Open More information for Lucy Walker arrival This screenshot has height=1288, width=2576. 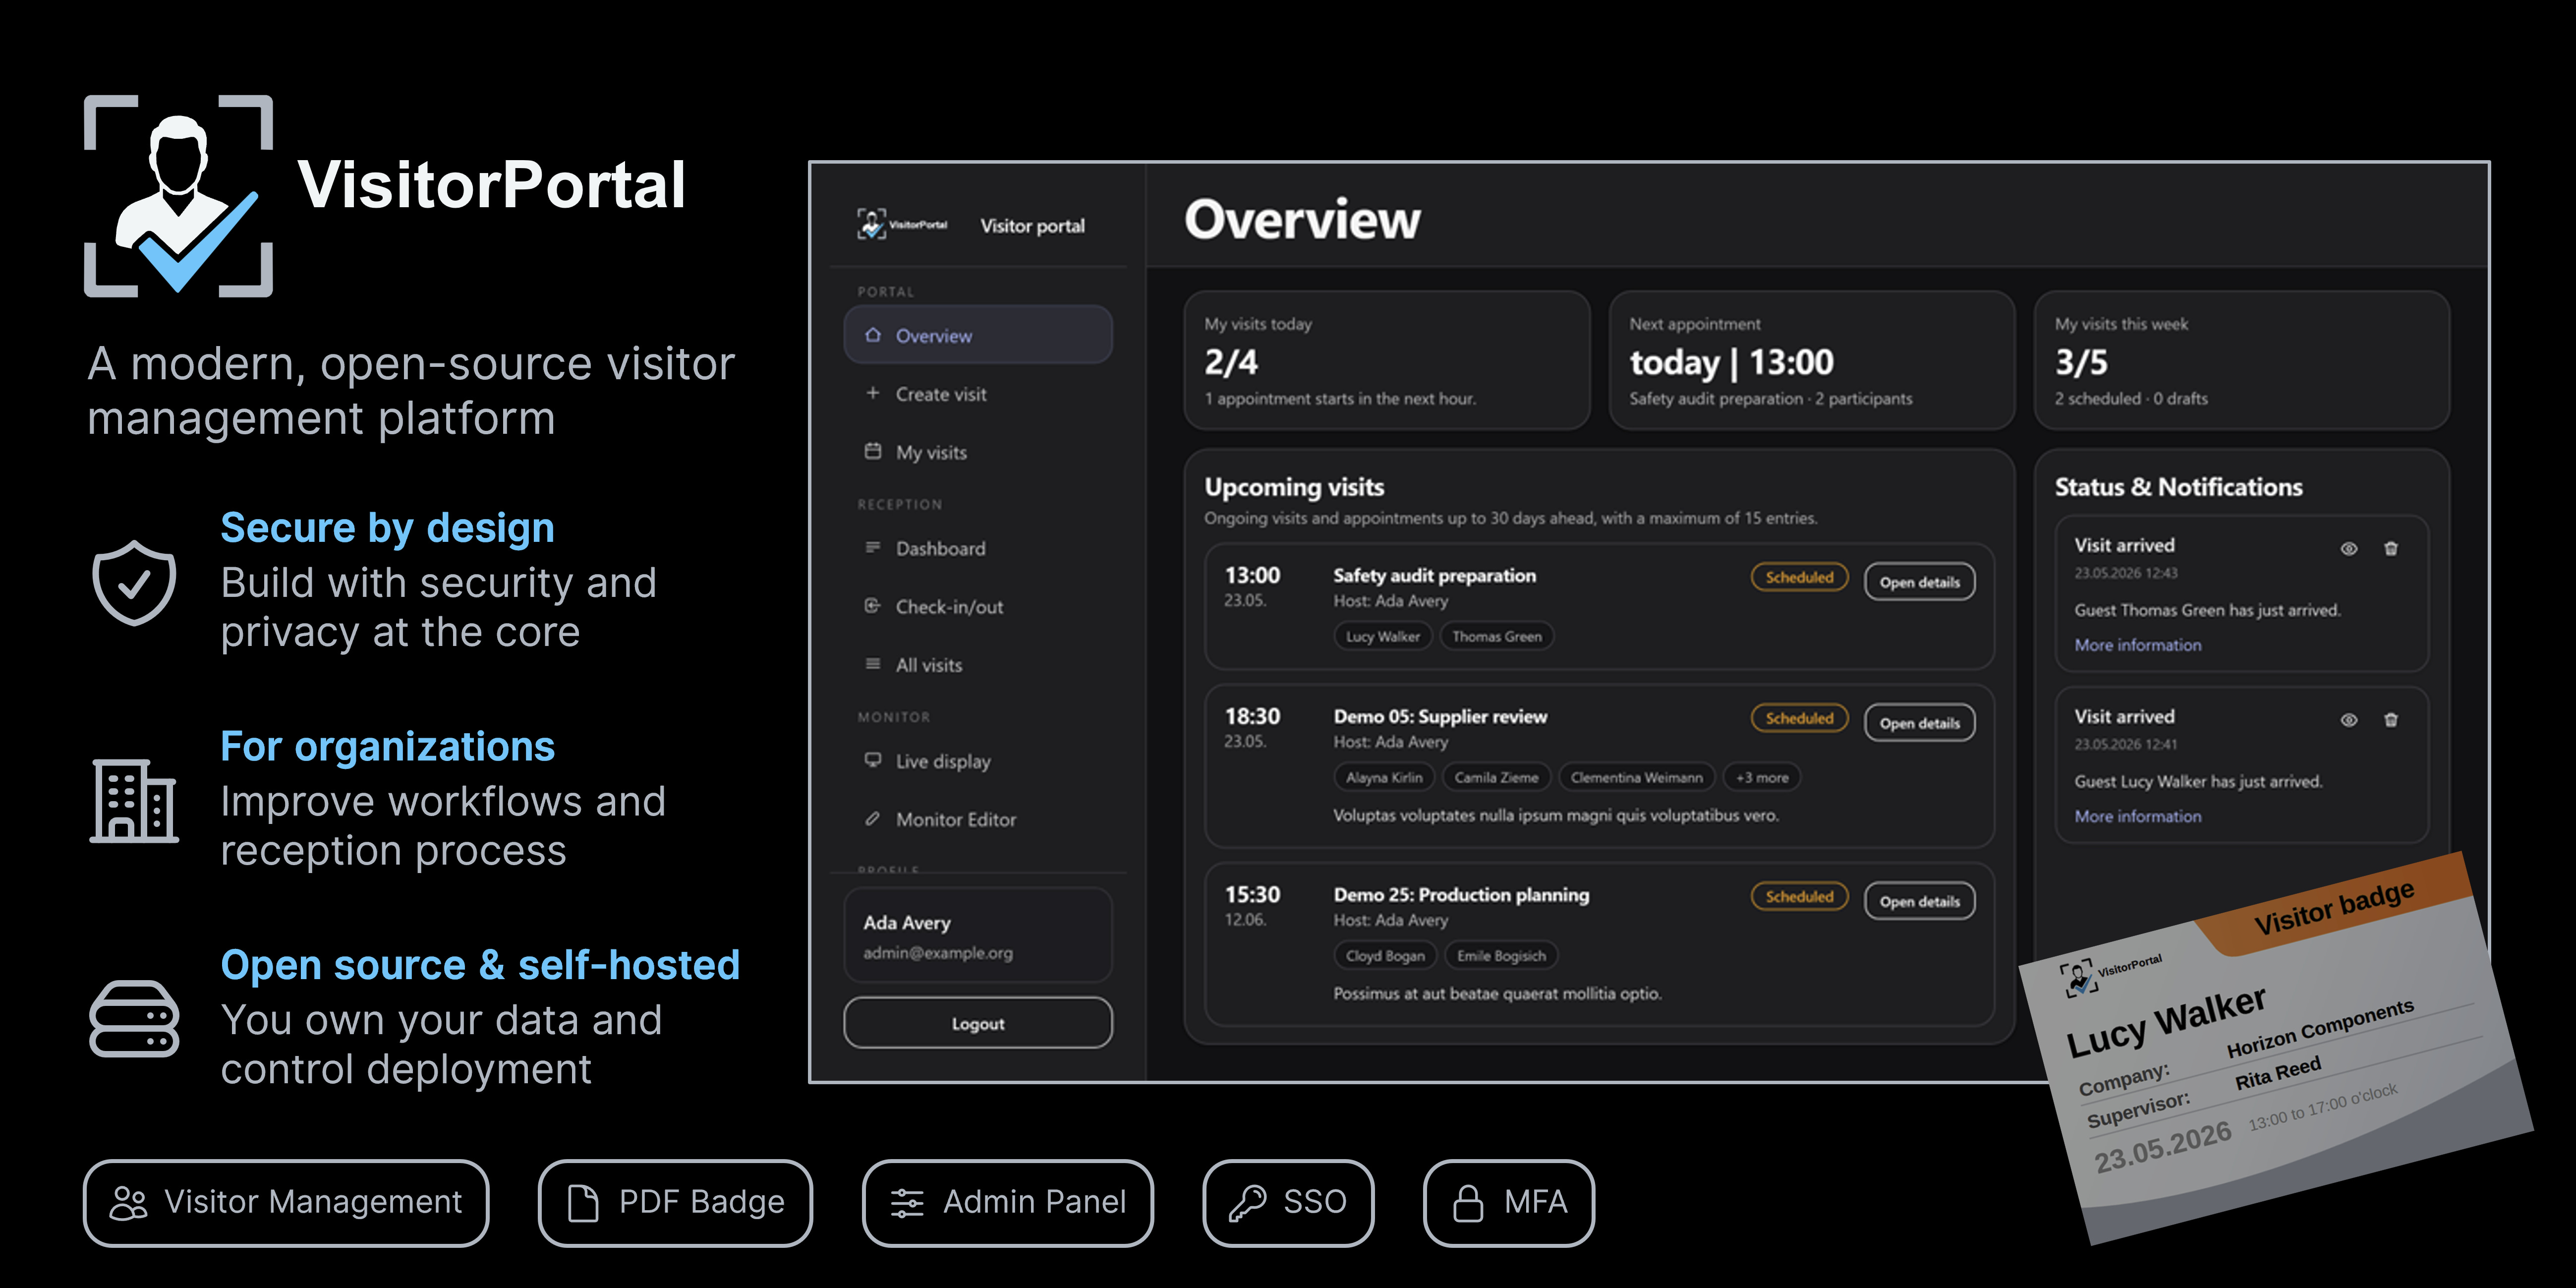(2137, 816)
